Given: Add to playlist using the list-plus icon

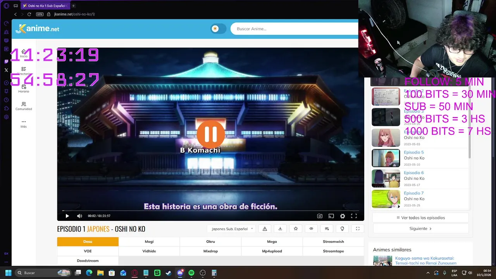Looking at the screenshot, I should [x=327, y=229].
